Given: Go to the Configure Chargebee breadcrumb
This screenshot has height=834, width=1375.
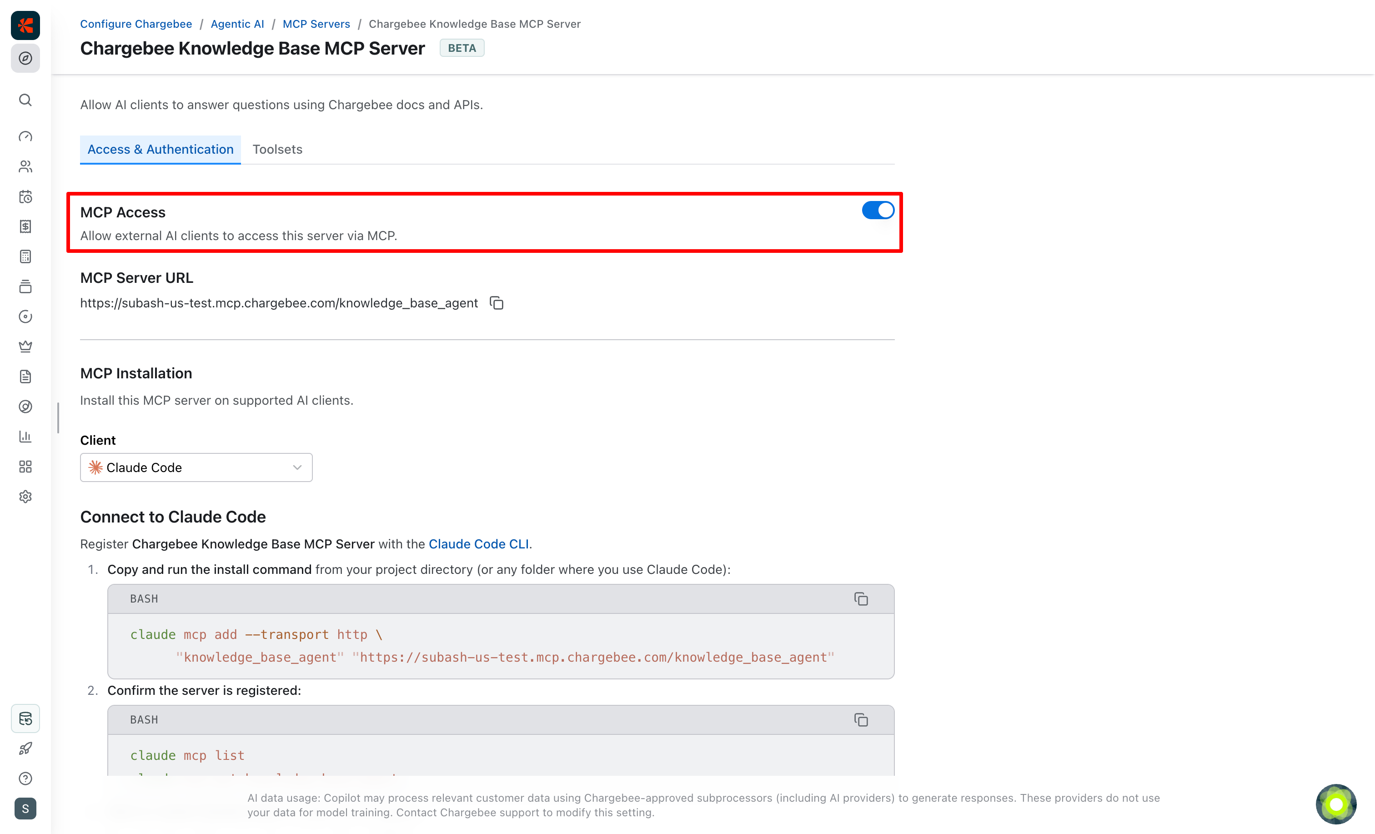Looking at the screenshot, I should (136, 24).
